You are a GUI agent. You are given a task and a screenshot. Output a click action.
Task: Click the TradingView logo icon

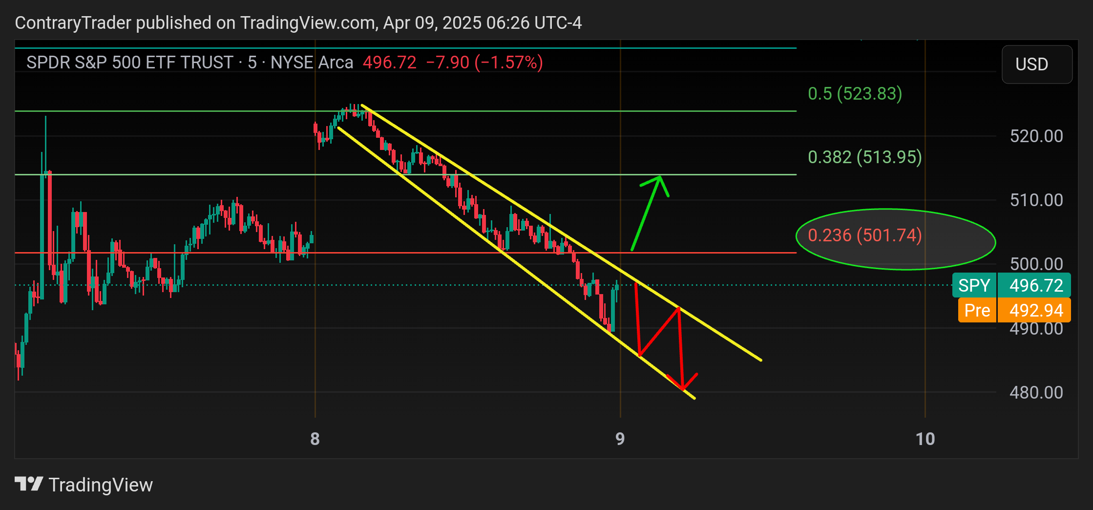tap(29, 485)
